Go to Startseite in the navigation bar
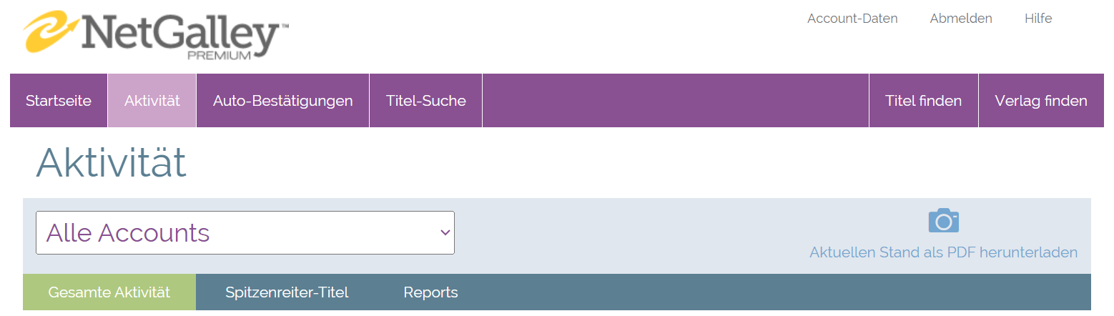The image size is (1114, 316). coord(59,101)
